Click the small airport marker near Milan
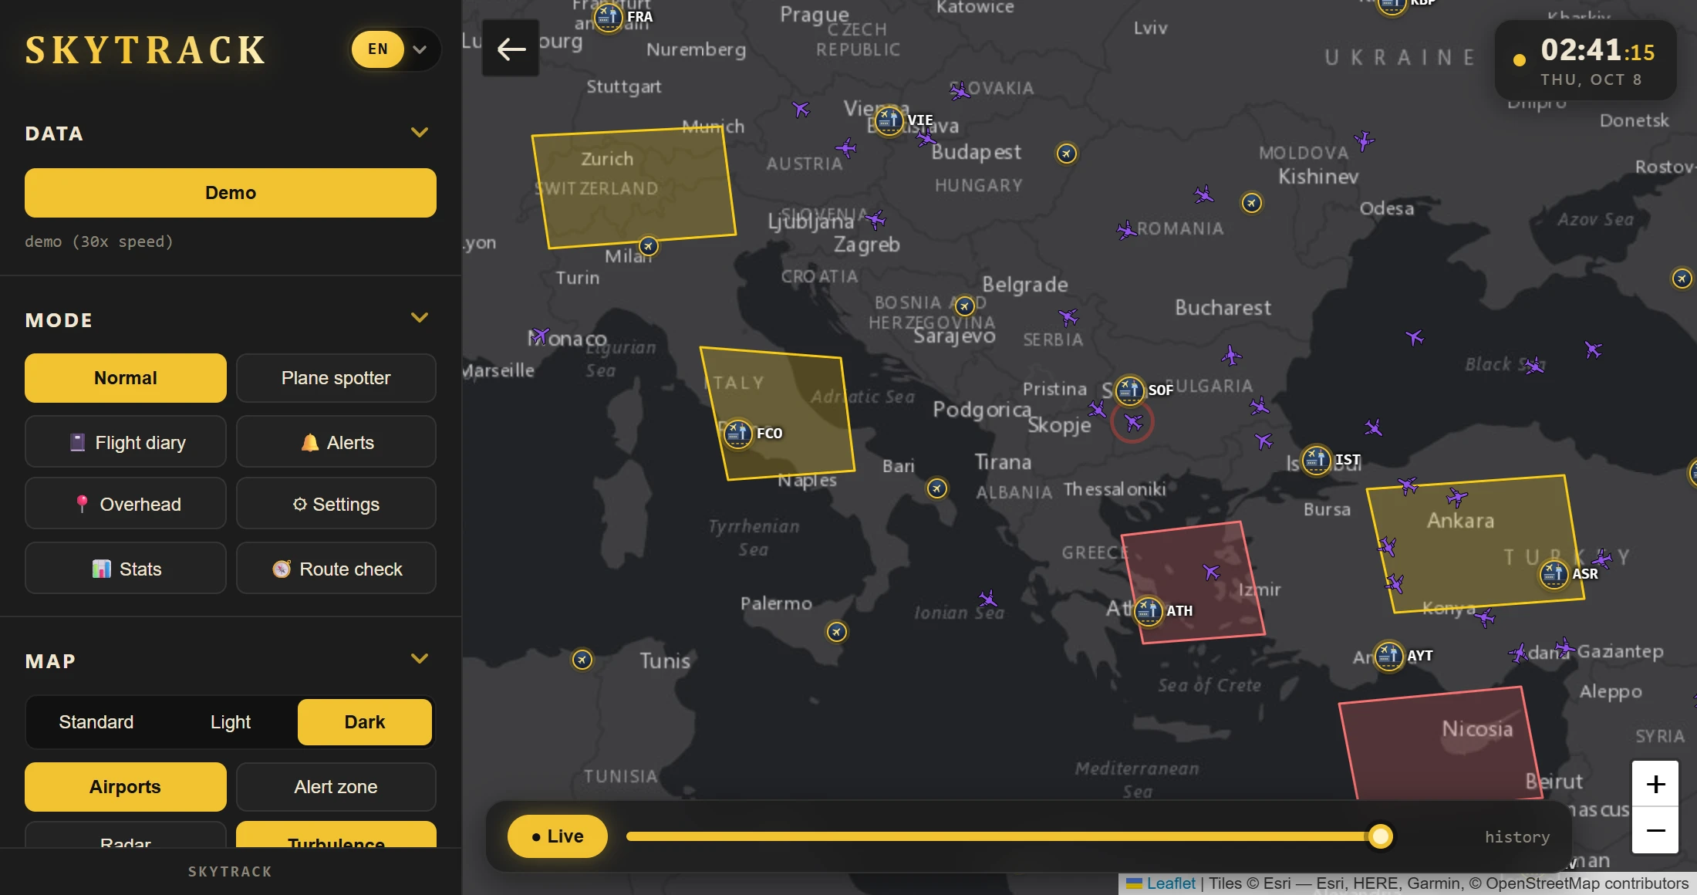 coord(649,246)
